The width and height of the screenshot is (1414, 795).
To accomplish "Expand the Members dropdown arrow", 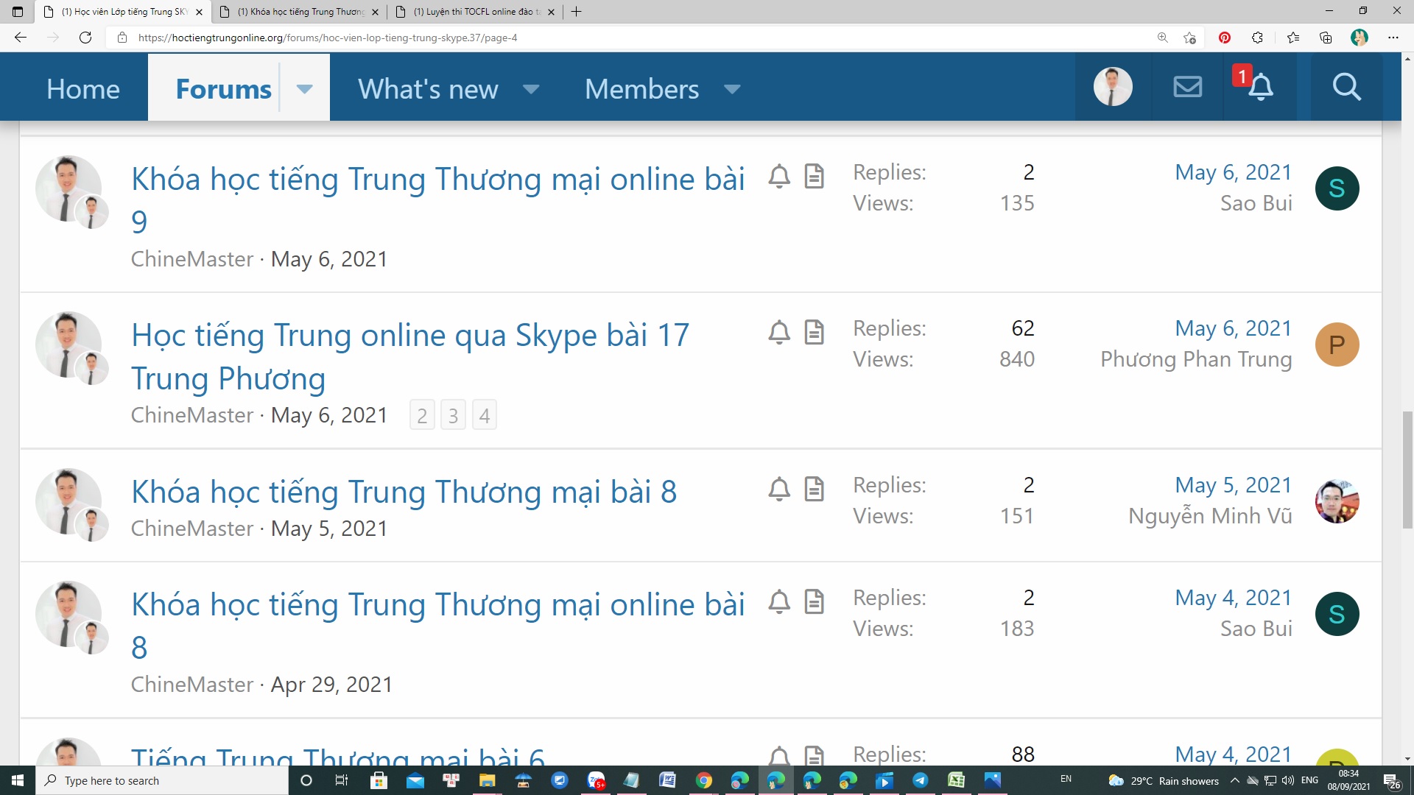I will point(731,89).
